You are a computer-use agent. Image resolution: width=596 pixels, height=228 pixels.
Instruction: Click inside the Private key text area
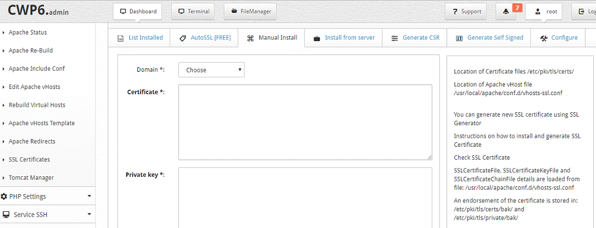click(305, 197)
